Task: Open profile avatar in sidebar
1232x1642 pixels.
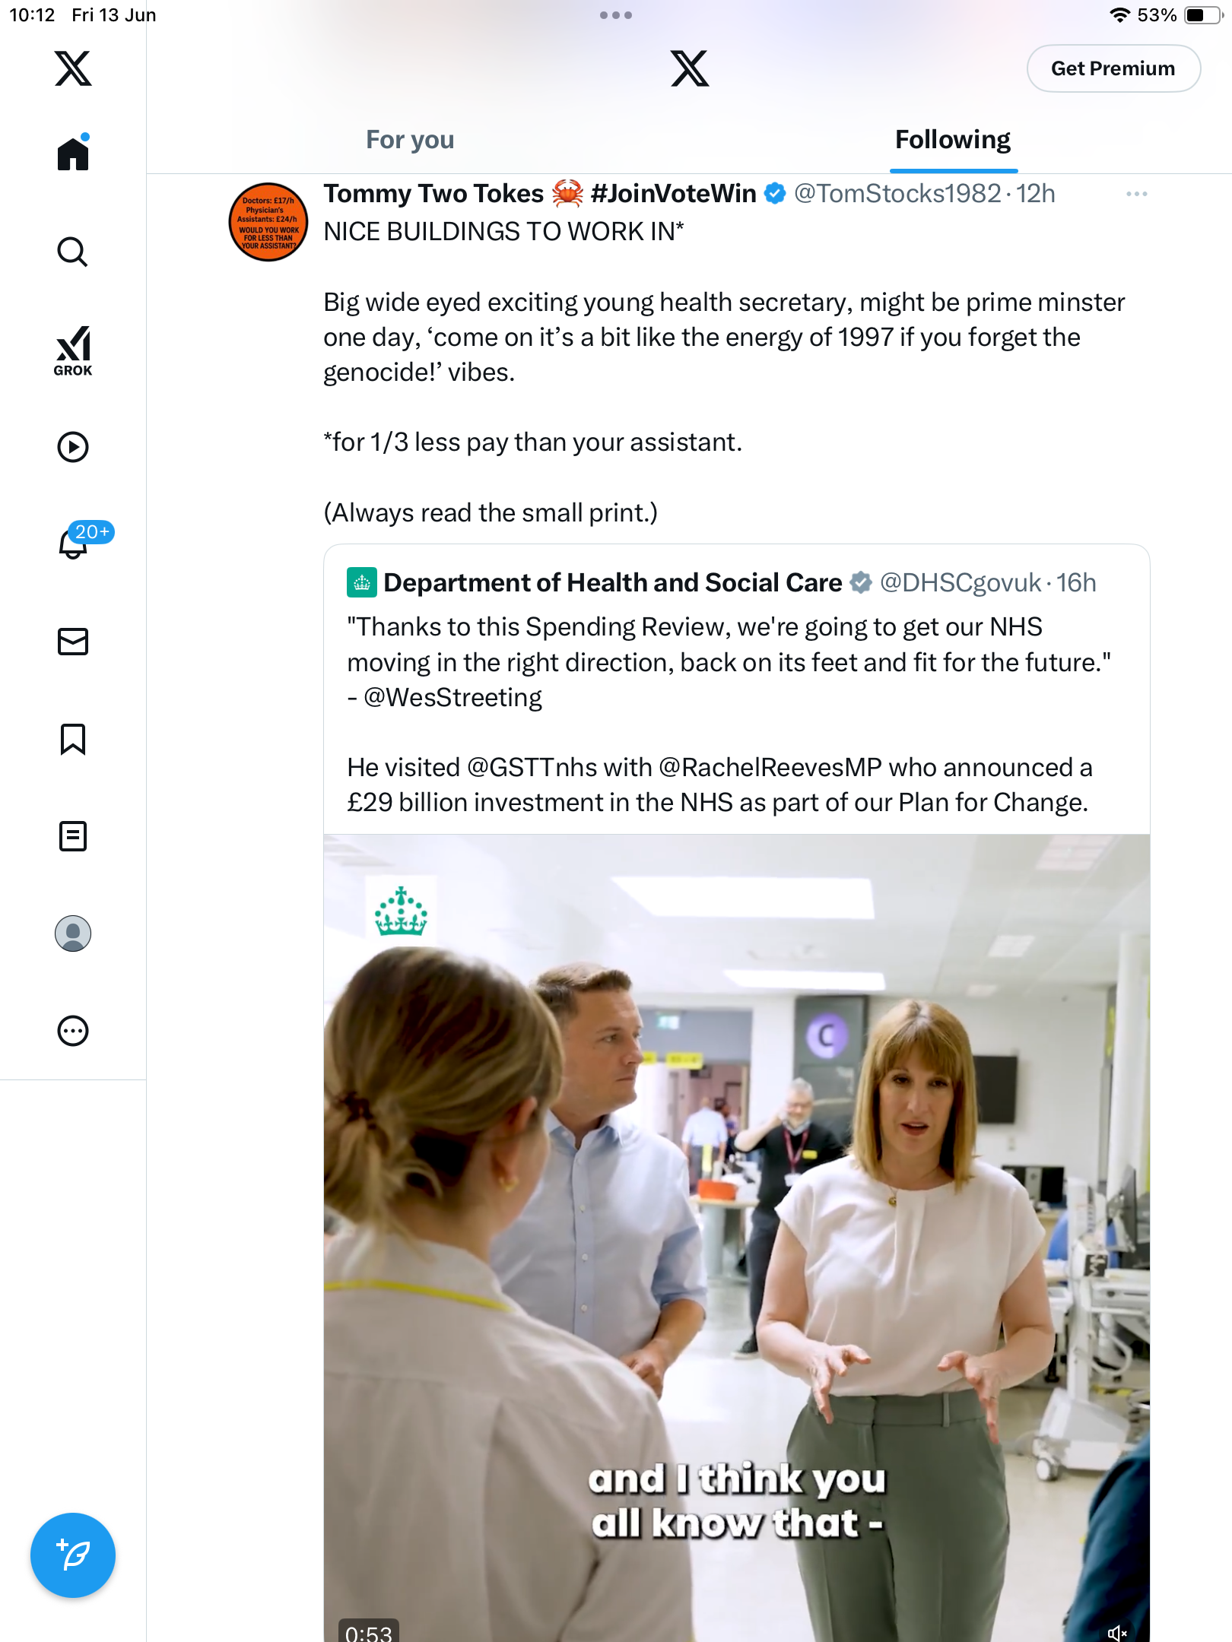Action: 73,934
